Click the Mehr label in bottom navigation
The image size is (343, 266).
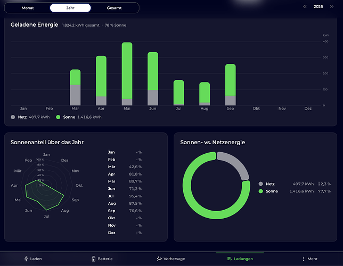click(x=312, y=259)
